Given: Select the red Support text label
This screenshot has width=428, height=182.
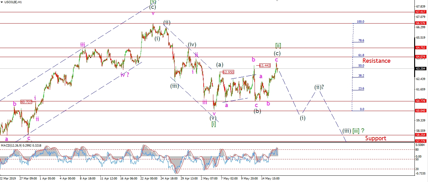Looking at the screenshot, I should [375, 138].
